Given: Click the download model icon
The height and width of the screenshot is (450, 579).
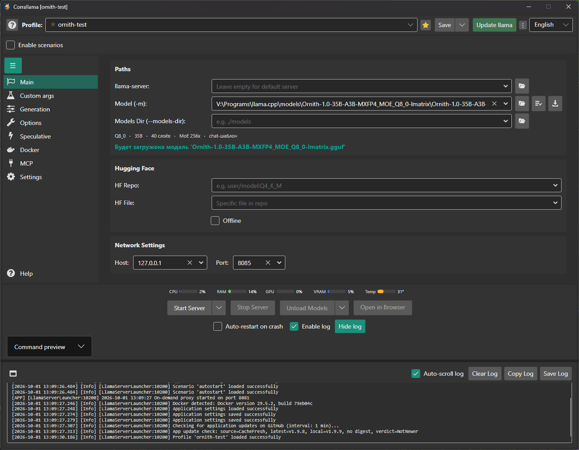Looking at the screenshot, I should (x=555, y=104).
